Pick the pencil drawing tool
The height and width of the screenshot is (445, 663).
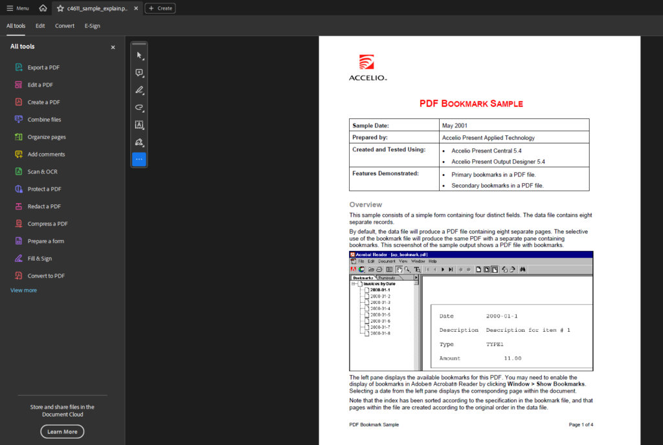click(x=139, y=90)
